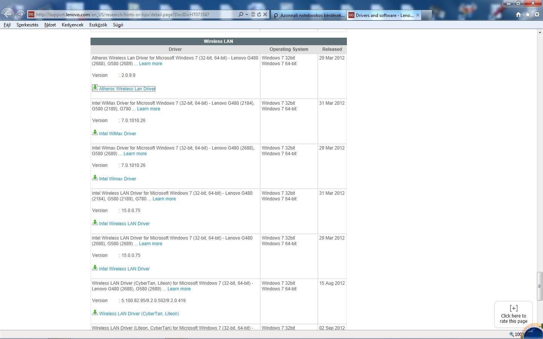Screen dimensions: 543x339
Task: Open the Home page icon
Action: [x=518, y=14]
